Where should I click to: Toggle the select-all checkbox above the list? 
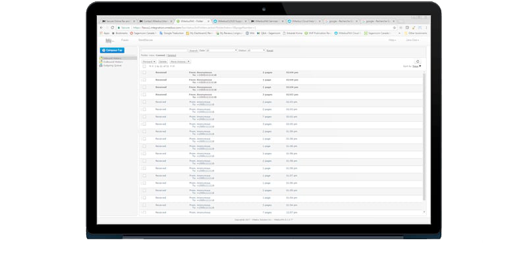click(x=144, y=67)
